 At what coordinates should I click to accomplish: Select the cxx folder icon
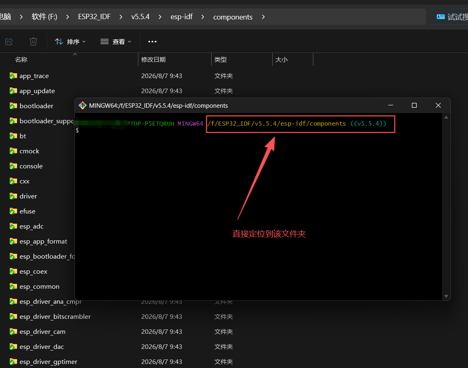[x=13, y=181]
